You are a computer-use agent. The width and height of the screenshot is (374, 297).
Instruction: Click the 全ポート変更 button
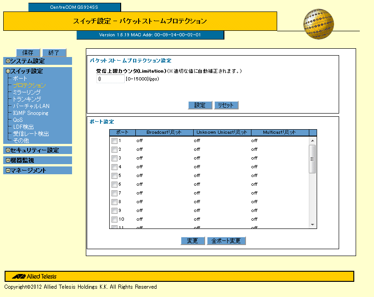[226, 241]
